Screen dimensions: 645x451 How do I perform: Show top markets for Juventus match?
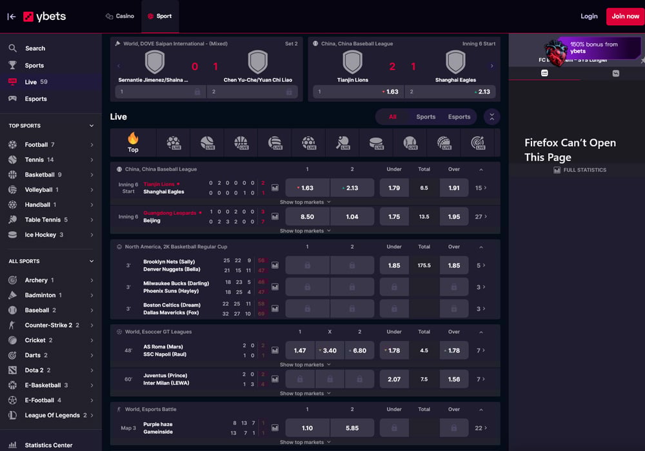tap(305, 394)
